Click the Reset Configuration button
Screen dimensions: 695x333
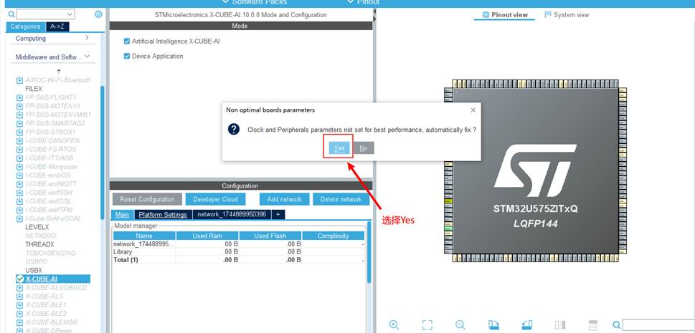pos(147,199)
